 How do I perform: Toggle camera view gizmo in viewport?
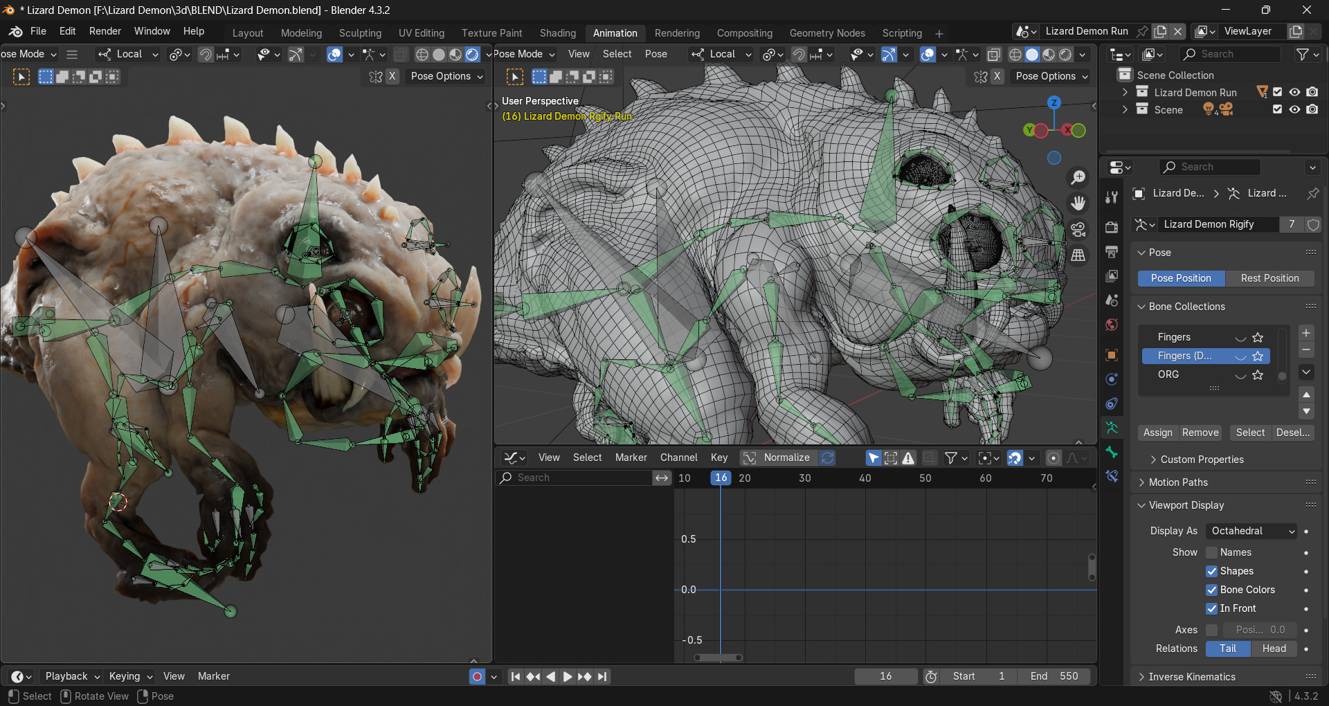point(1078,230)
